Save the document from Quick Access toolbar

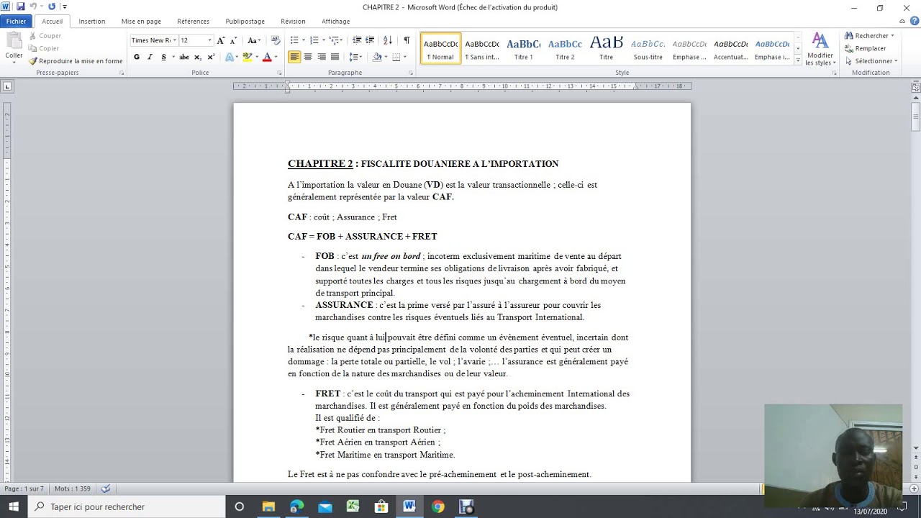coord(19,6)
